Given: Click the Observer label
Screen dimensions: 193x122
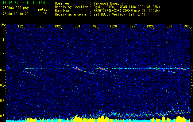Looking at the screenshot, I should tap(62, 3).
